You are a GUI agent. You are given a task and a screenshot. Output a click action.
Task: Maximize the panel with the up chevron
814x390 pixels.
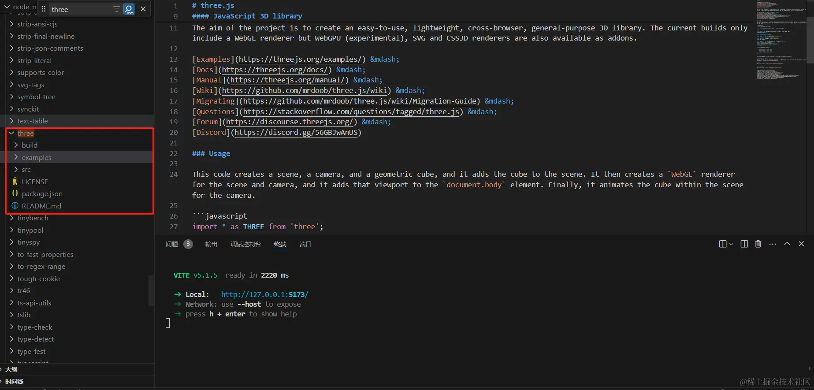pos(787,244)
